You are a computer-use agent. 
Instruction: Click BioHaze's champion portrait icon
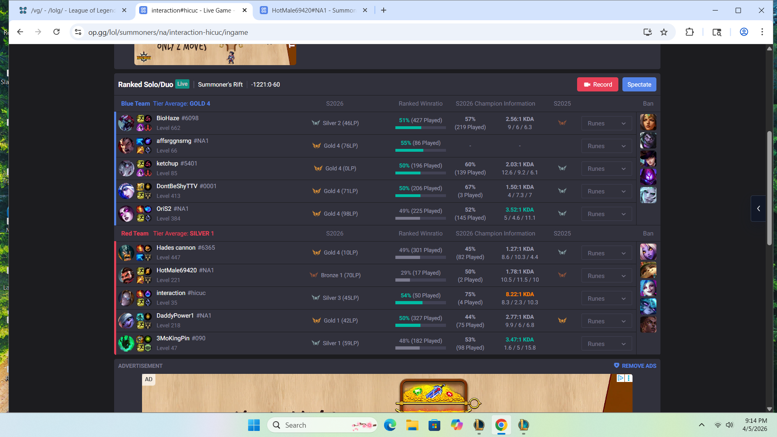126,123
